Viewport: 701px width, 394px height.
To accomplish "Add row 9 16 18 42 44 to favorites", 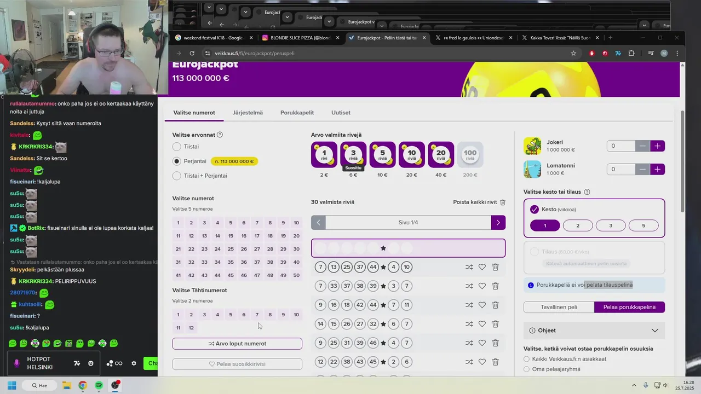I will click(x=482, y=305).
